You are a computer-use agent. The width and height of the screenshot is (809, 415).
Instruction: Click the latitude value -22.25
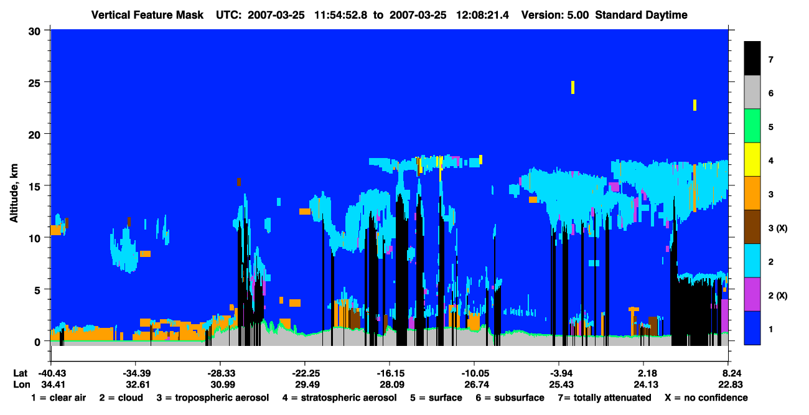(305, 373)
